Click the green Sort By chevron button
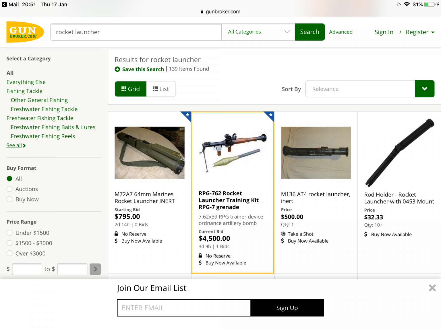 (x=425, y=89)
